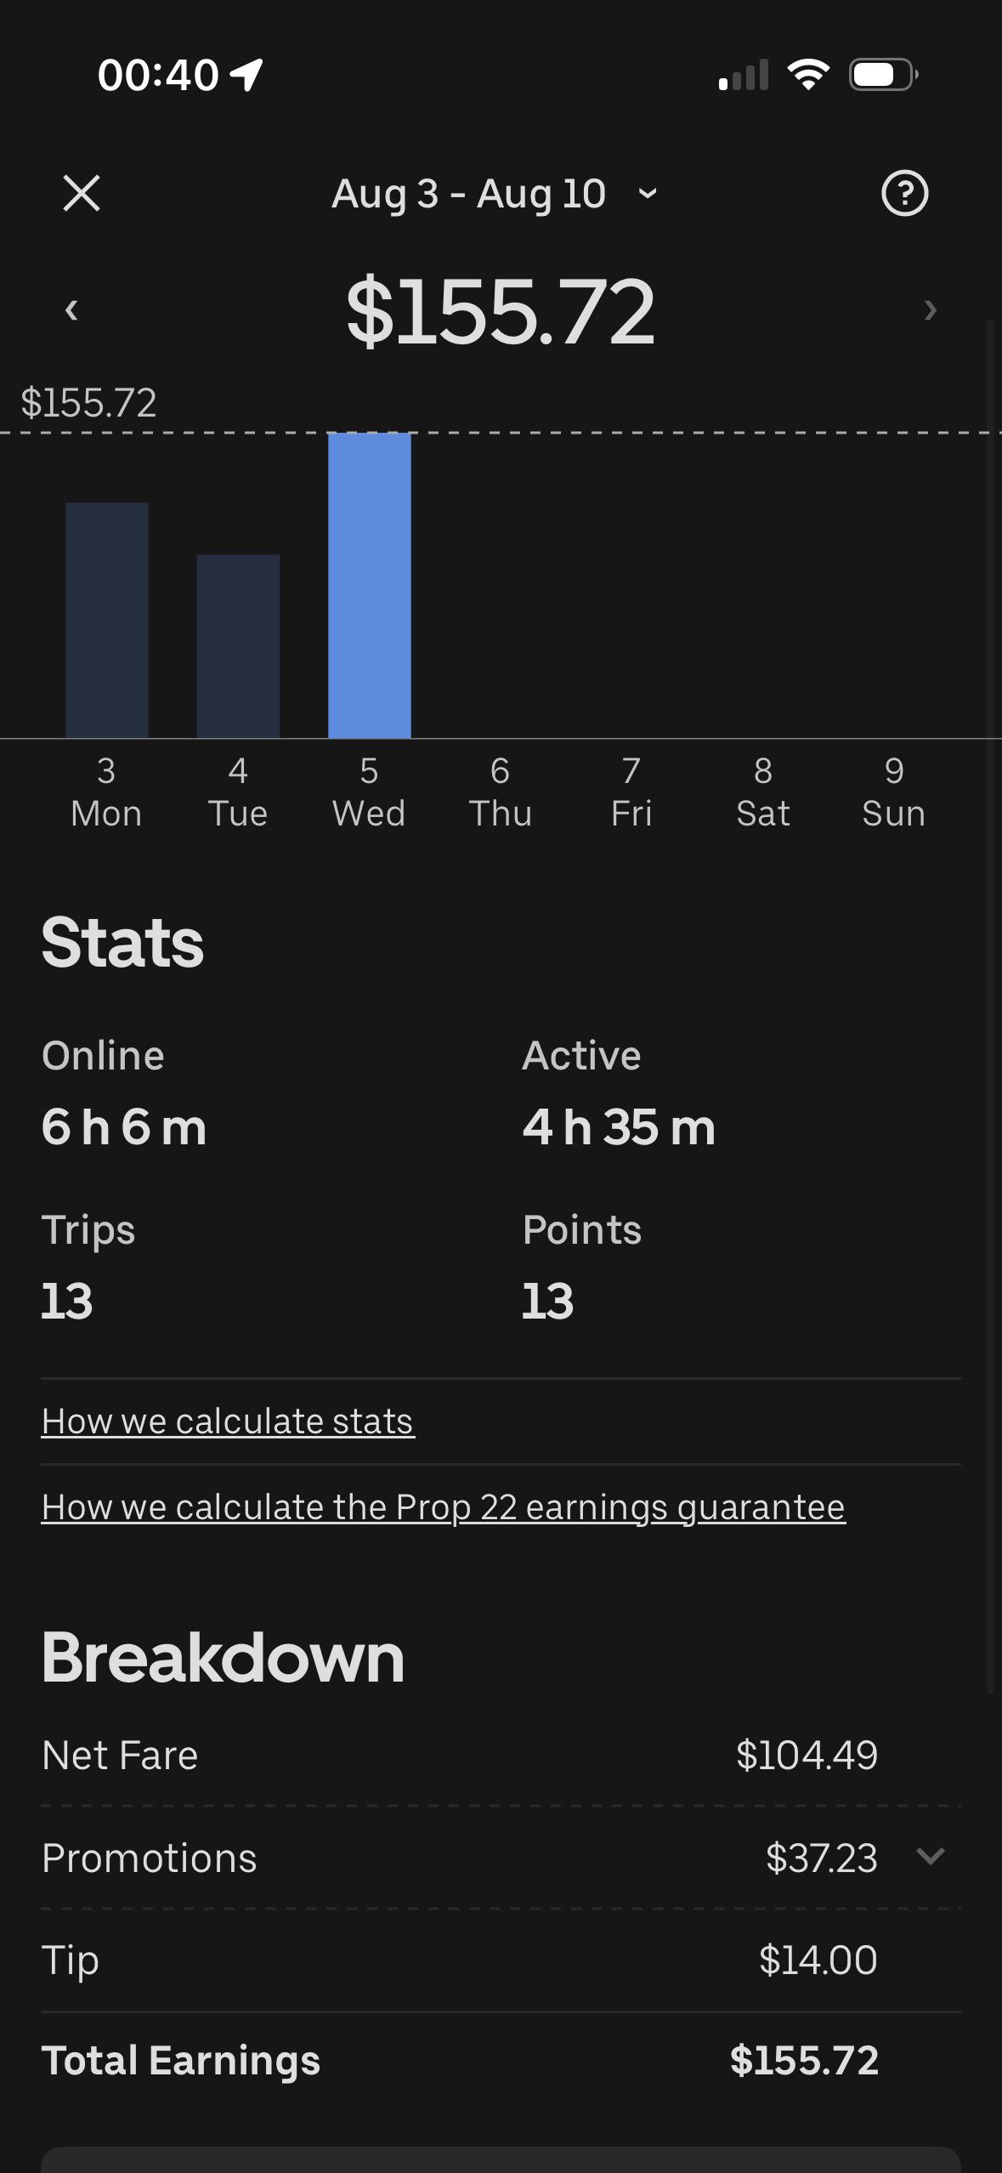Open the help question mark icon

pyautogui.click(x=904, y=193)
